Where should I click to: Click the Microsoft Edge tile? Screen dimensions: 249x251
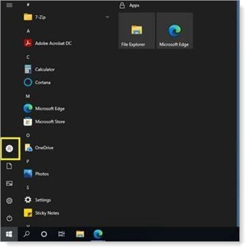click(x=175, y=31)
